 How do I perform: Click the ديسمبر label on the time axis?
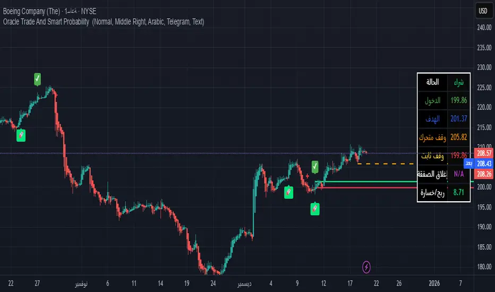[x=244, y=284]
